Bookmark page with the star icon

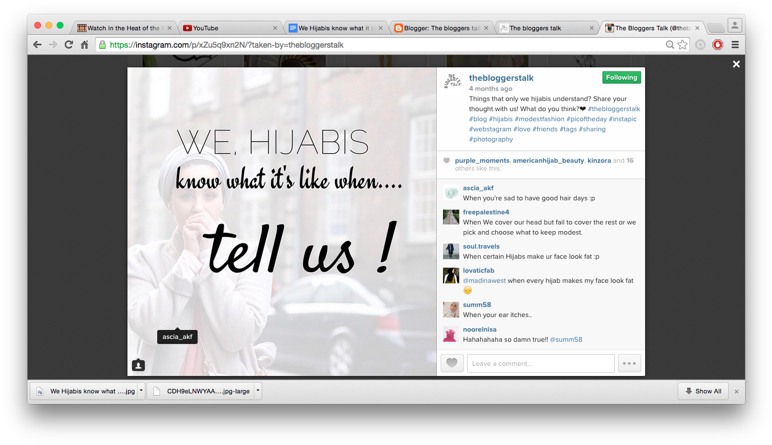pos(682,45)
